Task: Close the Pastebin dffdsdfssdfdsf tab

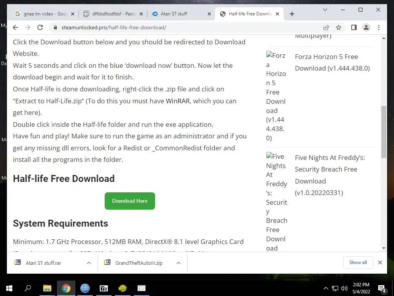Action: 141,14
